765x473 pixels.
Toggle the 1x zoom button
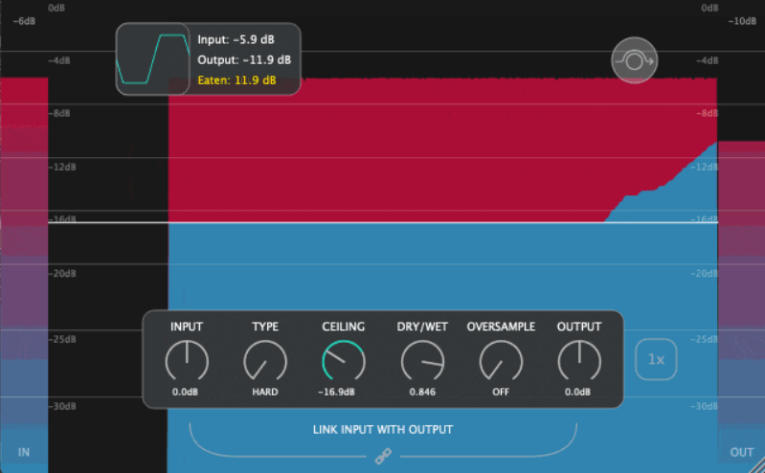[656, 360]
